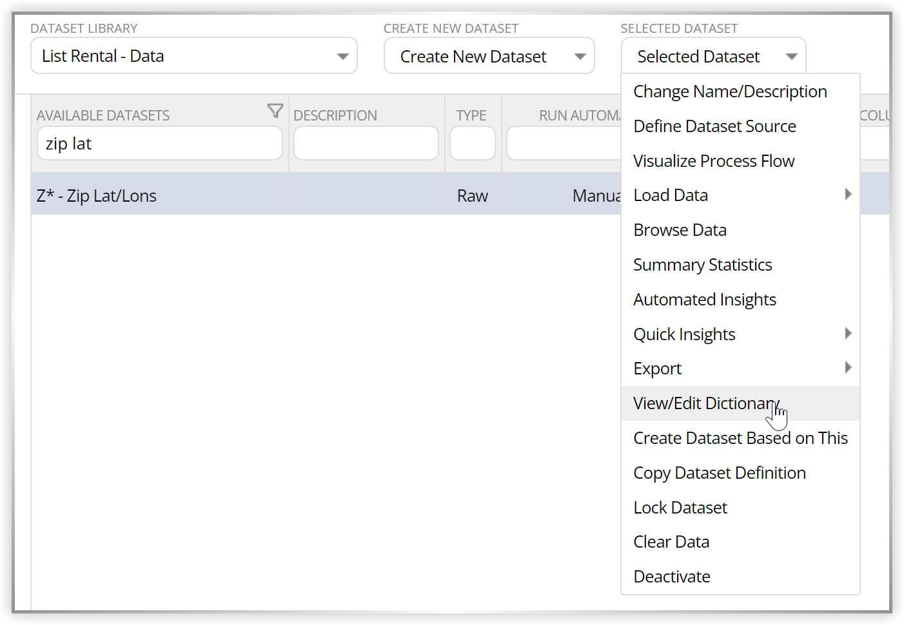904x625 pixels.
Task: Click the Description filter input field
Action: pos(366,143)
